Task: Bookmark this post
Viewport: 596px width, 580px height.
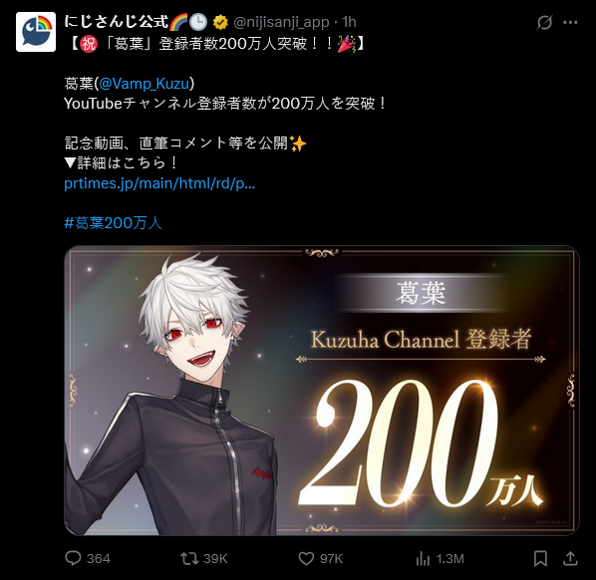Action: pos(540,559)
